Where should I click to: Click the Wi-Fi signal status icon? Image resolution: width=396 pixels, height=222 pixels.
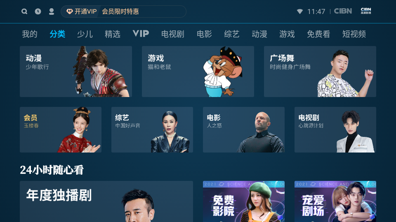(x=300, y=12)
